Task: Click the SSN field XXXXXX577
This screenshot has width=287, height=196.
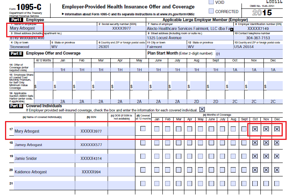Action: tap(91, 145)
